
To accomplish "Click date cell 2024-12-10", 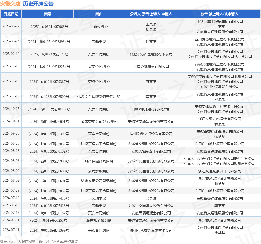I will (x=11, y=96).
